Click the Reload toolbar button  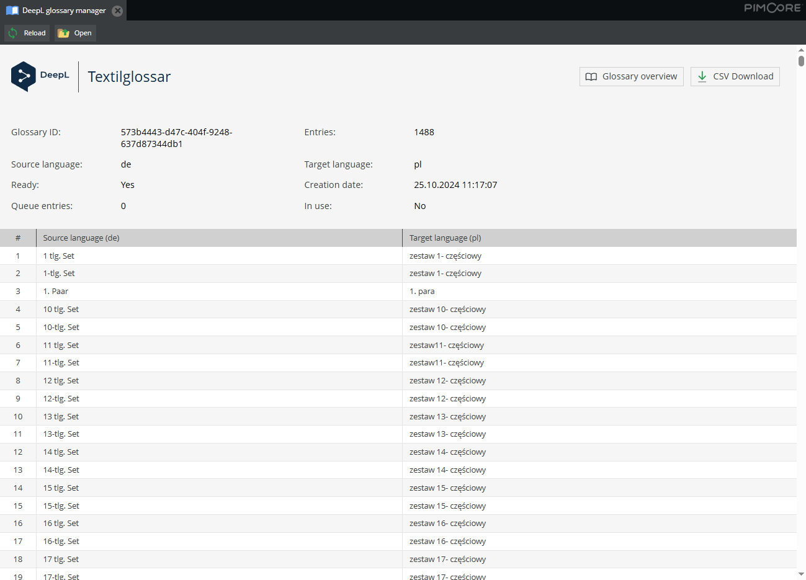pos(27,33)
